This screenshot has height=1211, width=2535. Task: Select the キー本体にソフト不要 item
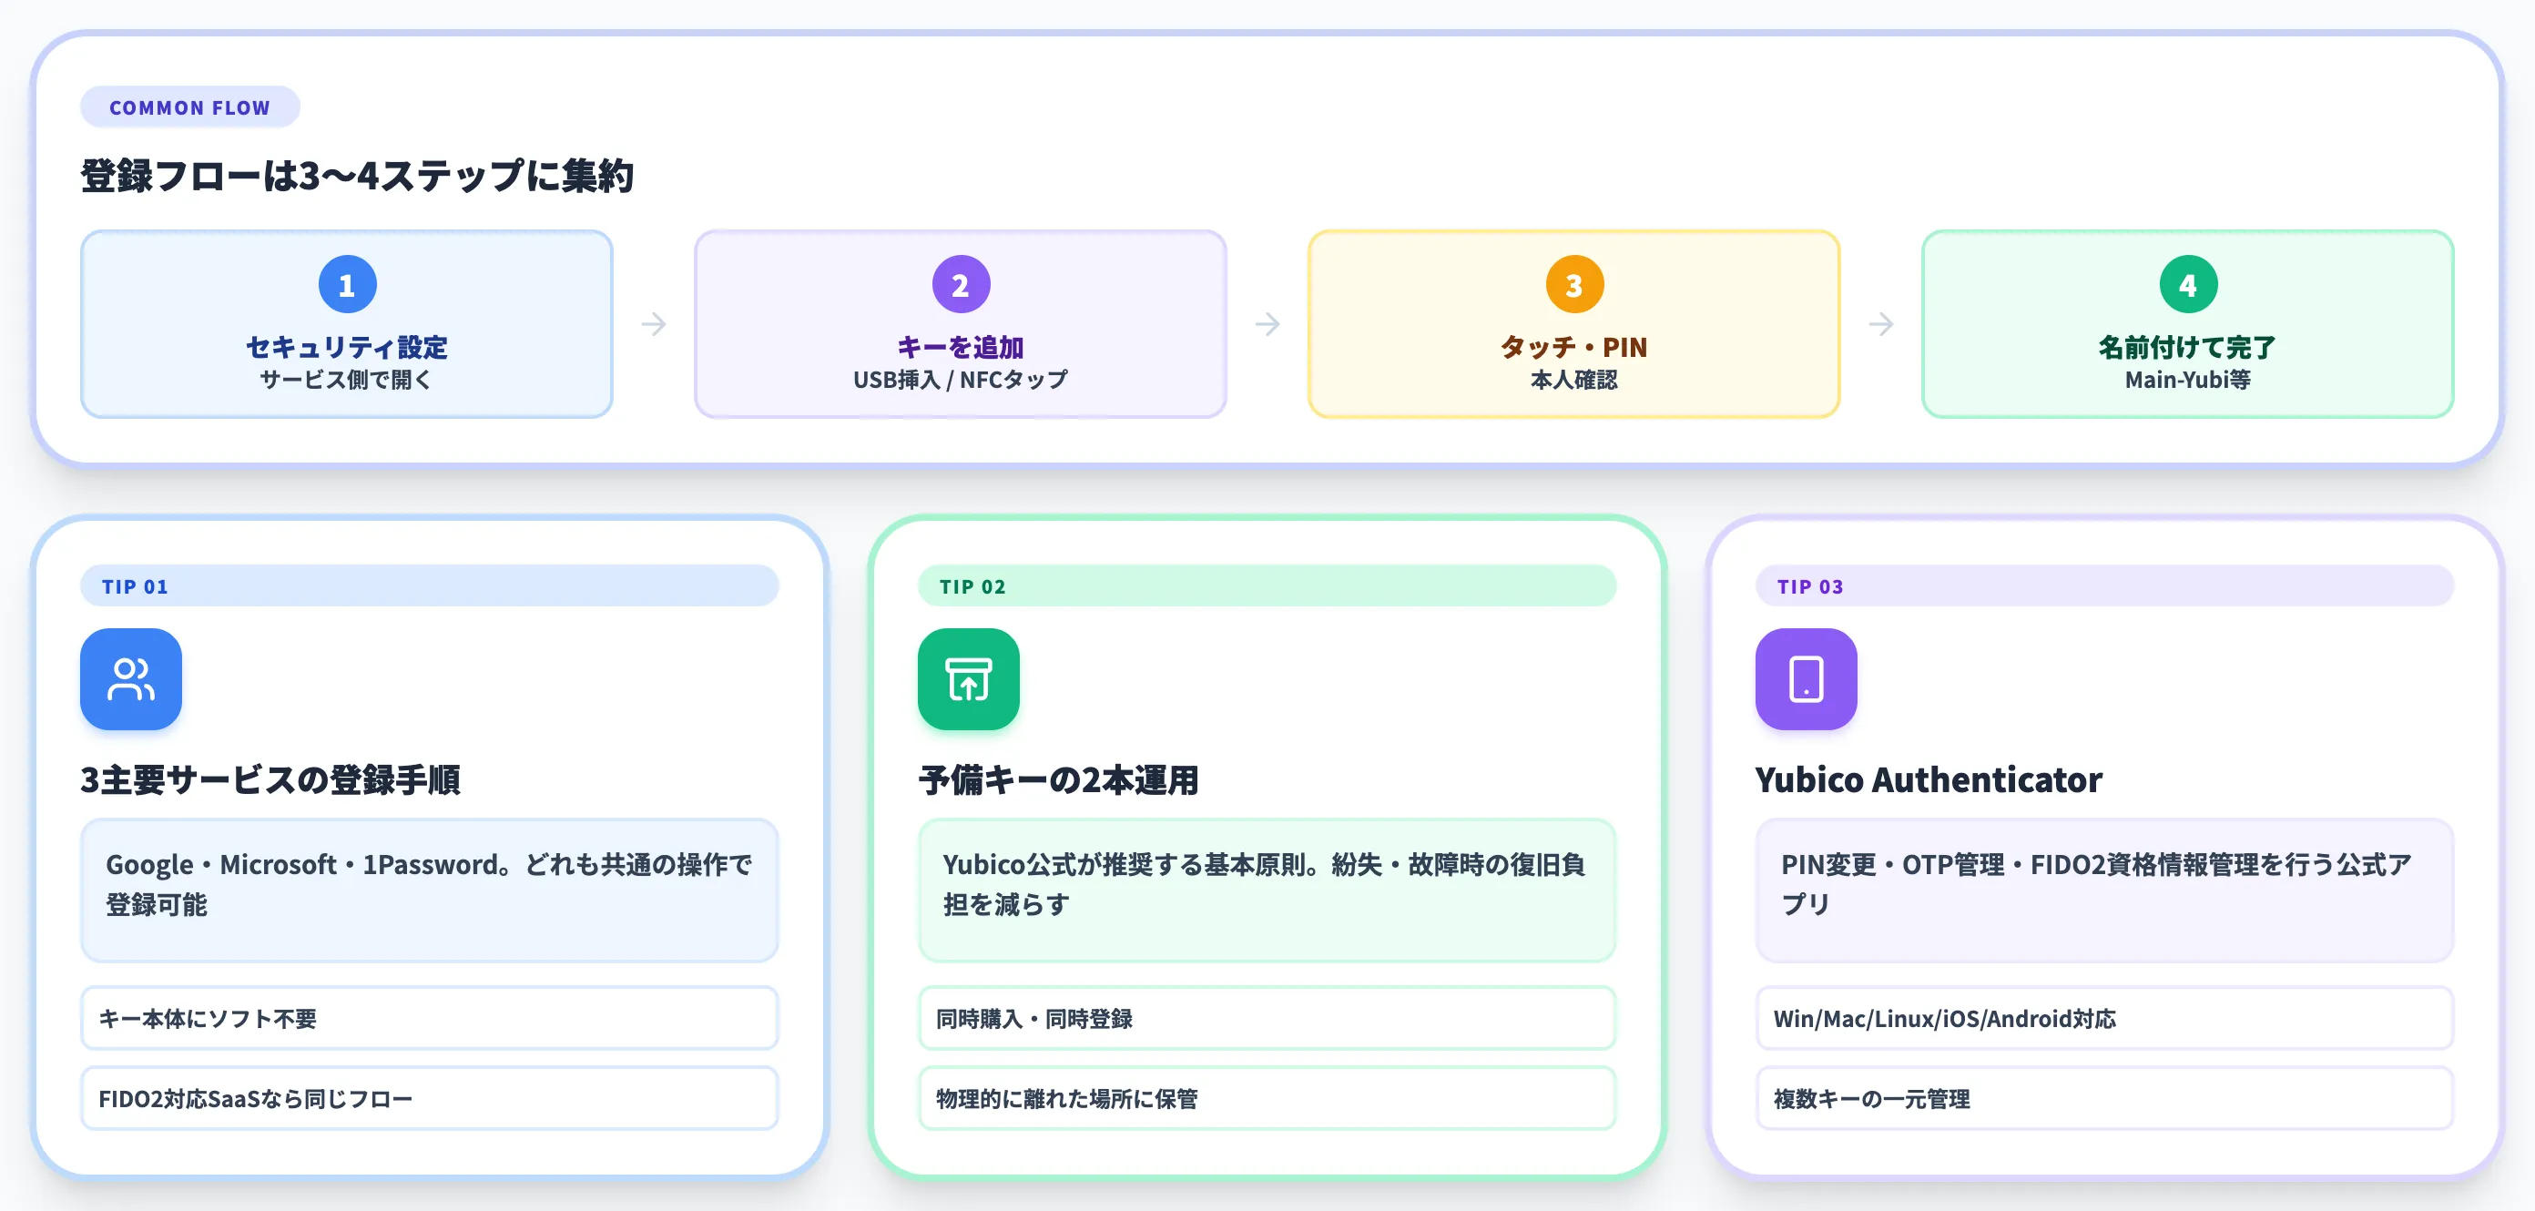(x=429, y=1018)
